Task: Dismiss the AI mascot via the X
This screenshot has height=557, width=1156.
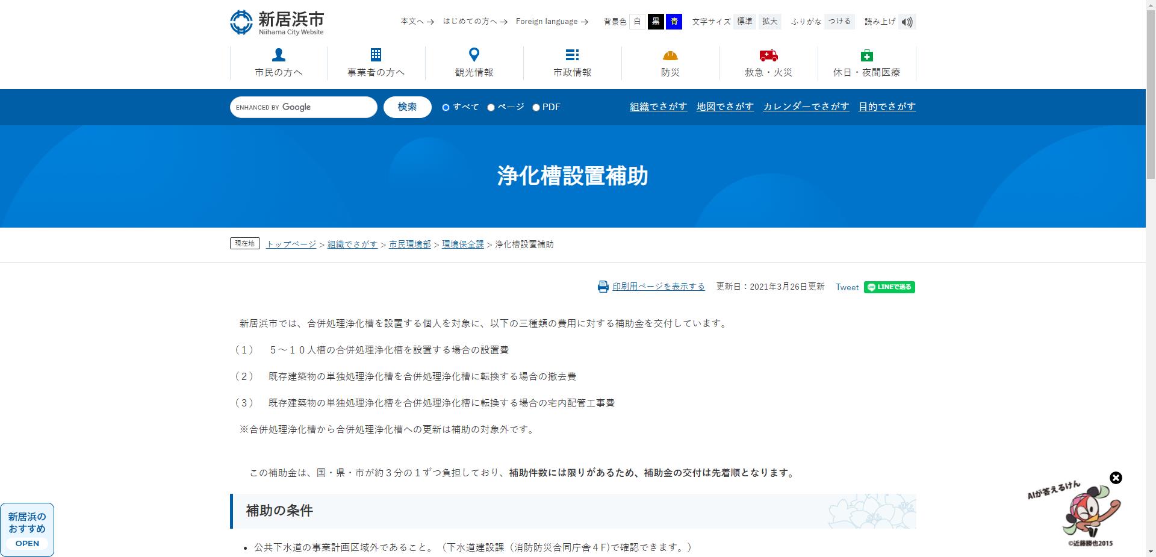Action: tap(1117, 478)
